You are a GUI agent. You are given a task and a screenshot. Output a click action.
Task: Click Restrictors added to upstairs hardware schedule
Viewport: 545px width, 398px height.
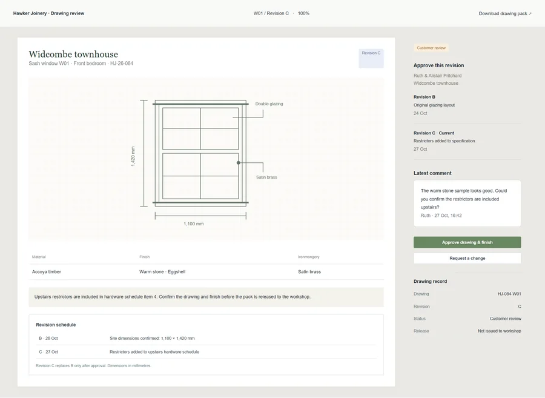[x=154, y=352]
